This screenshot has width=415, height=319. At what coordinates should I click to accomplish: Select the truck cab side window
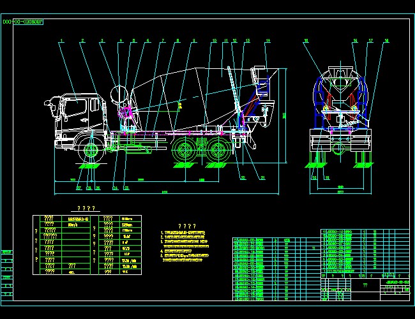pos(75,107)
